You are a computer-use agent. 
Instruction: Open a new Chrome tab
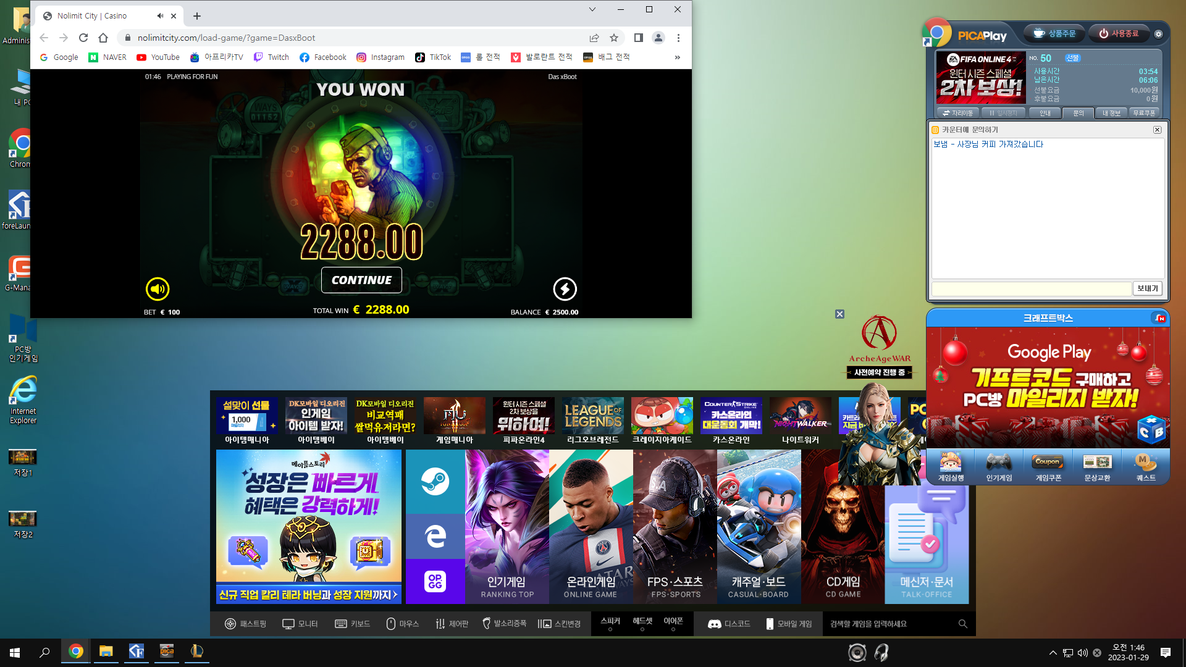(x=197, y=16)
